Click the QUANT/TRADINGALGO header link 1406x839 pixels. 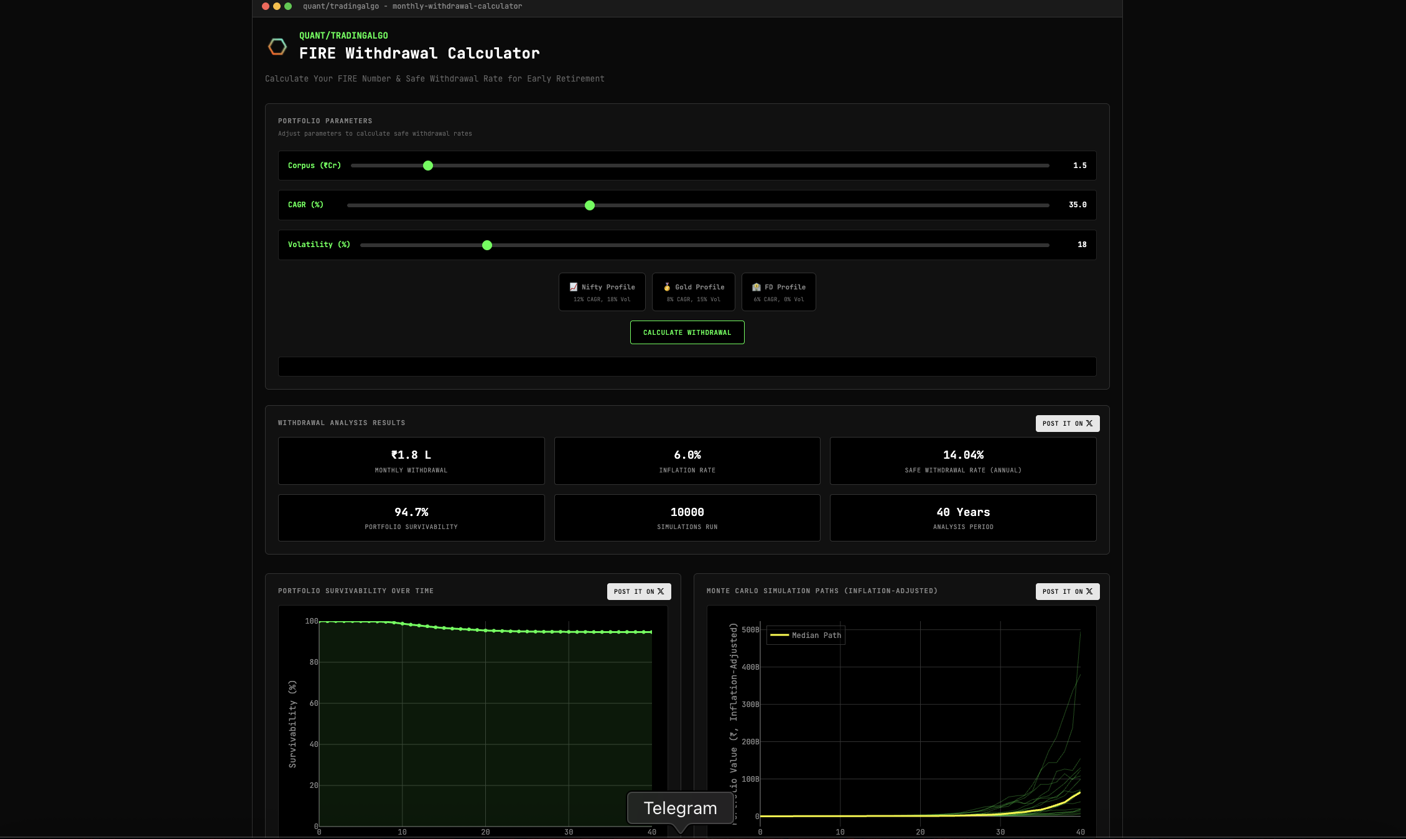[x=343, y=35]
